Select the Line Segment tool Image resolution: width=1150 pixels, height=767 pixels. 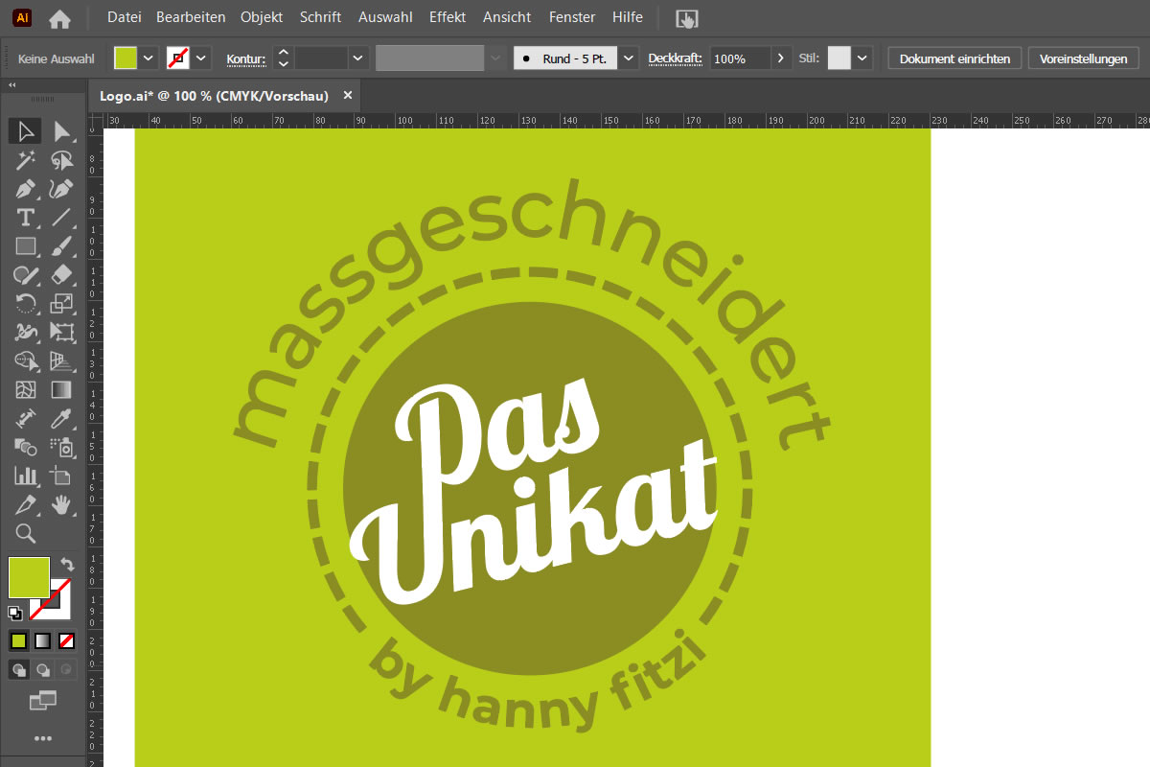[x=62, y=218]
